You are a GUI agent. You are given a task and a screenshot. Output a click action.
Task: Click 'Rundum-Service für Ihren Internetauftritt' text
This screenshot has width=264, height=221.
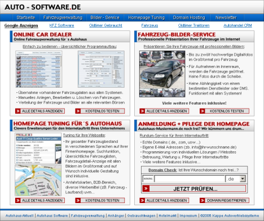coord(174,136)
